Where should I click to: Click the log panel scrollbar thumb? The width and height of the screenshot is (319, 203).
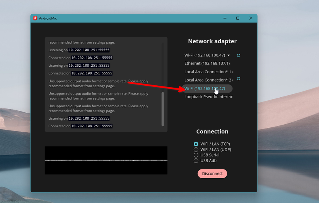tap(162, 109)
